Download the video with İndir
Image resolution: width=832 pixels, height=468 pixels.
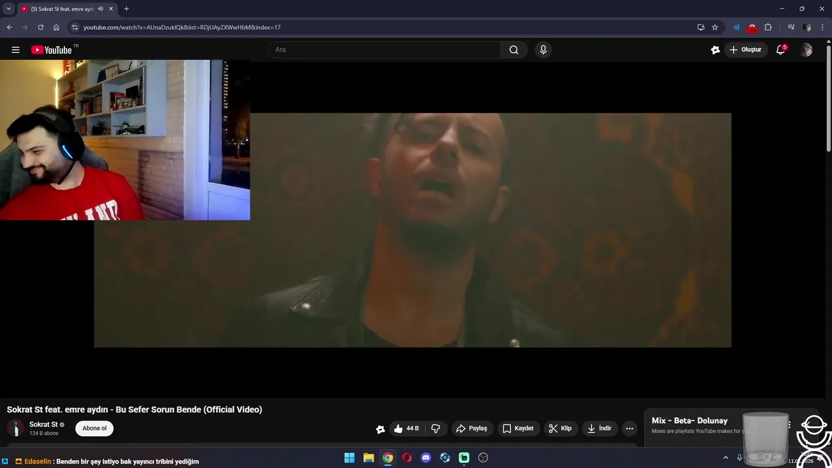599,428
